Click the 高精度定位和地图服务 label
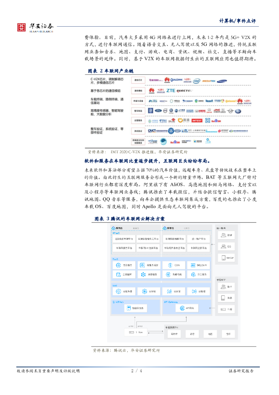This screenshot has height=395, width=279. coord(138,142)
